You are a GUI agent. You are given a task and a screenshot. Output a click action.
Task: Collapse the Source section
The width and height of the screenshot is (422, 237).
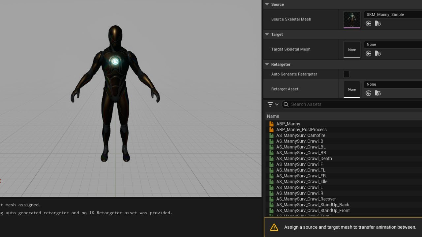click(267, 5)
